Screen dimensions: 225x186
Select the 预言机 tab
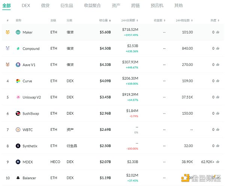point(157,6)
